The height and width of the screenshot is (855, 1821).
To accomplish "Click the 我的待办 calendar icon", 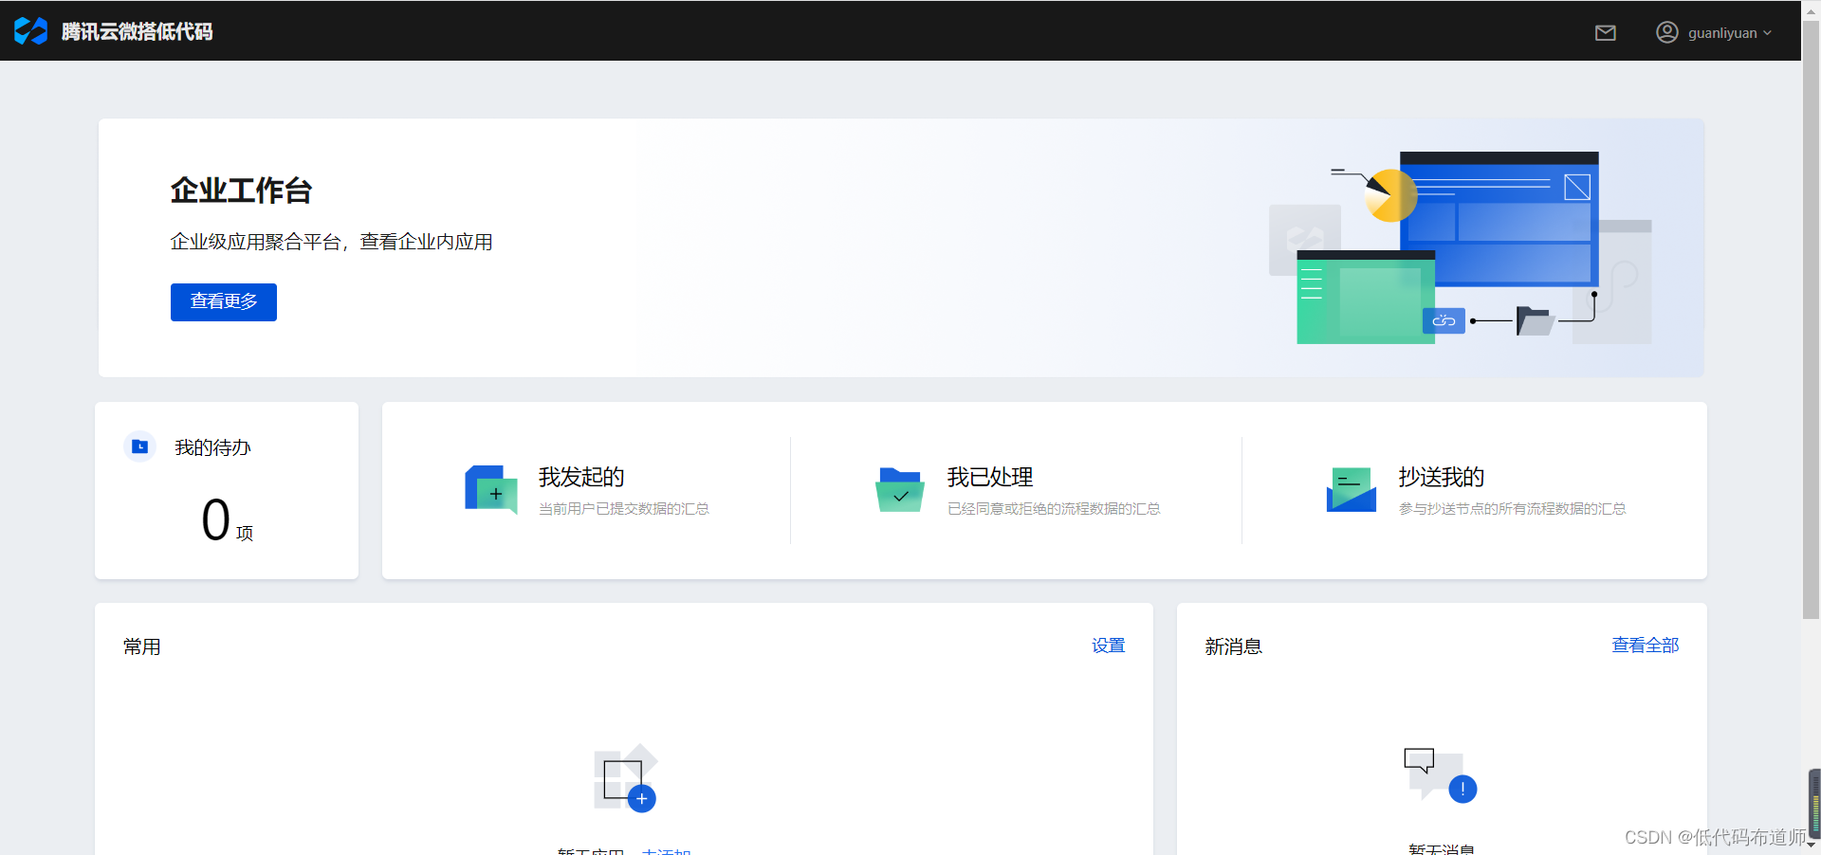I will (x=139, y=446).
